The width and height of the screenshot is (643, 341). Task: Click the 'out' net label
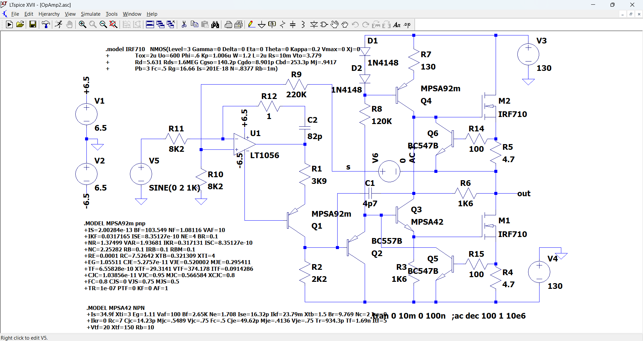coord(524,194)
